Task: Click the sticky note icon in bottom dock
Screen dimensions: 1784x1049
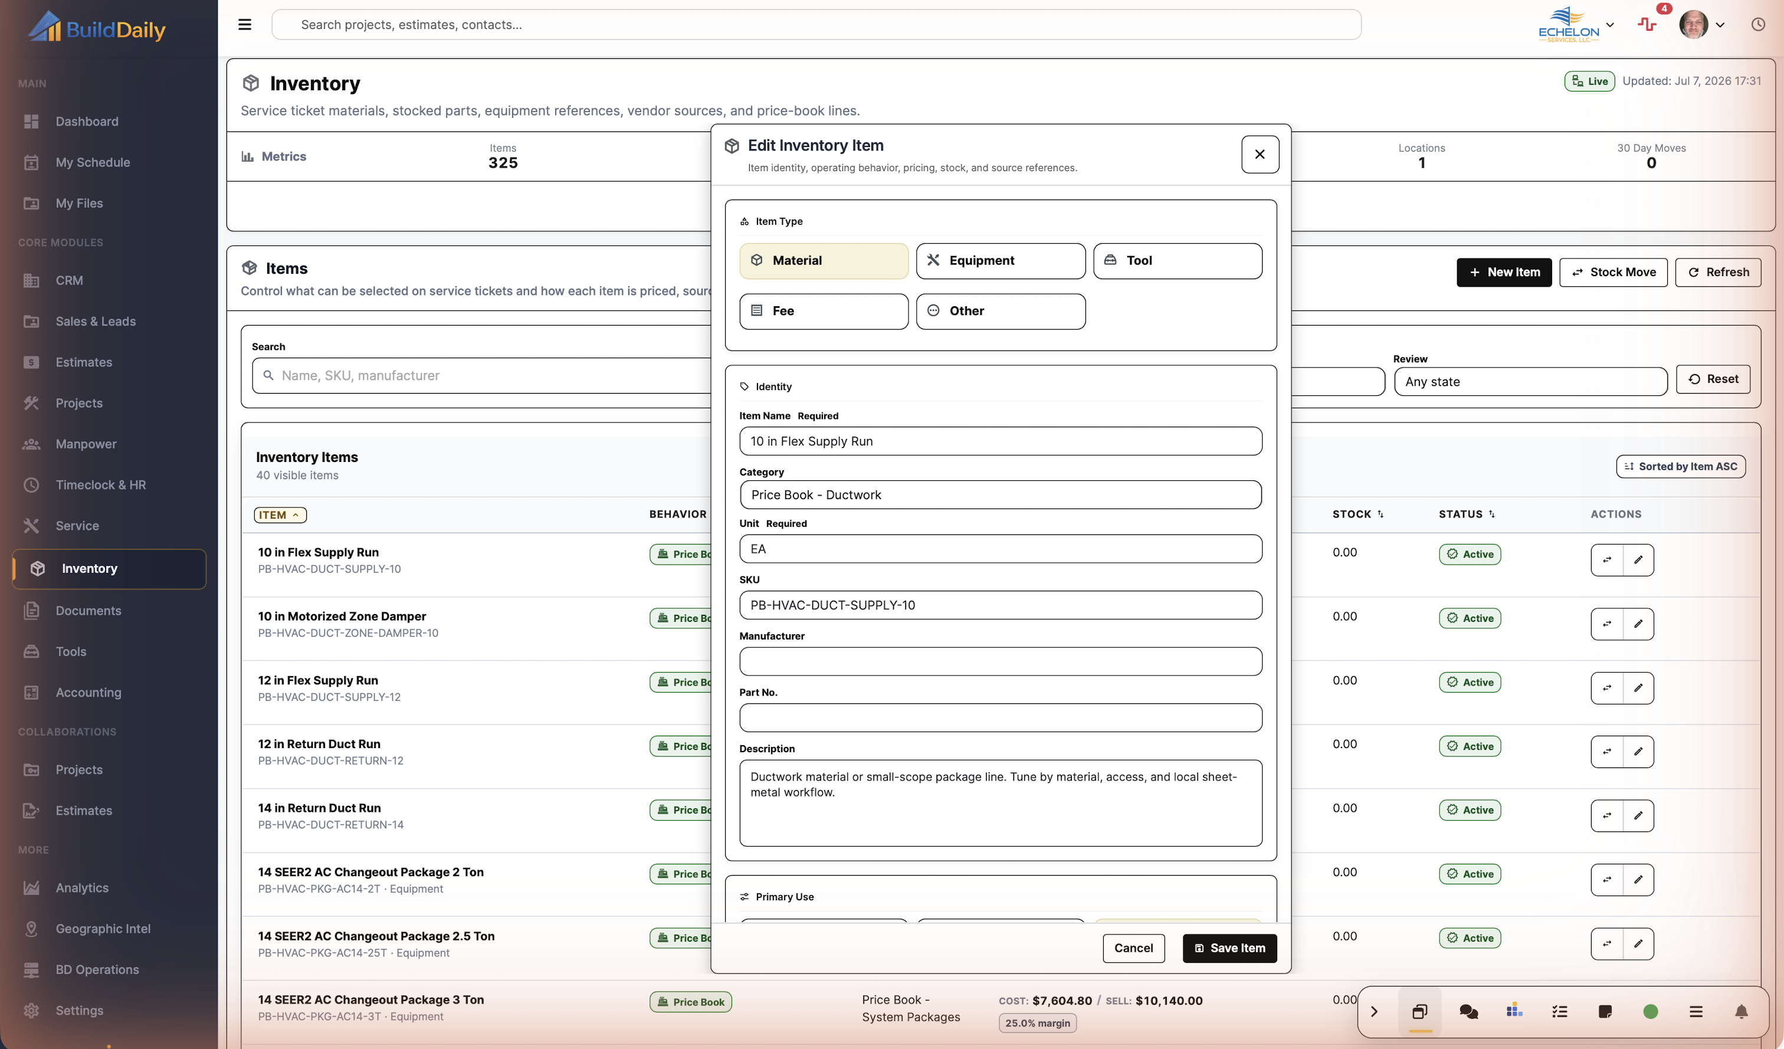Action: coord(1605,1011)
